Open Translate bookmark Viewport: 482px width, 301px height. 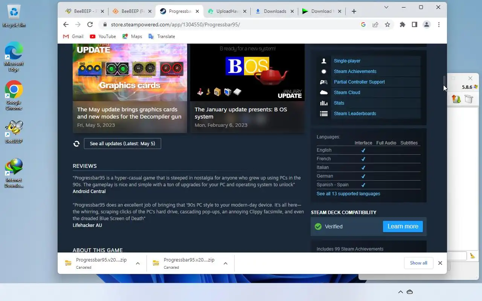[162, 36]
